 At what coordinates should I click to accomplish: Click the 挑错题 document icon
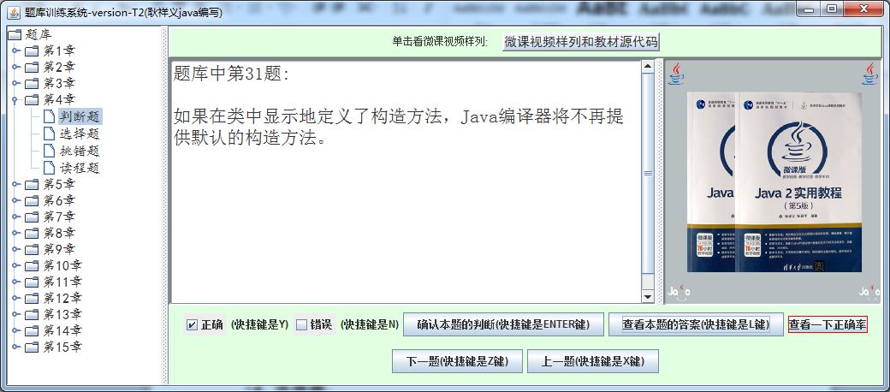click(x=50, y=151)
